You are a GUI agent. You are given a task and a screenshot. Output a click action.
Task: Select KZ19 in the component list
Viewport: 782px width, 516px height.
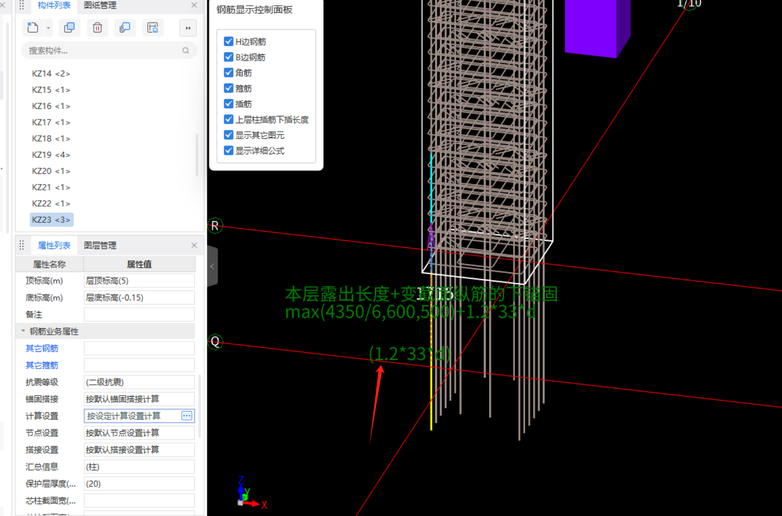pos(51,155)
